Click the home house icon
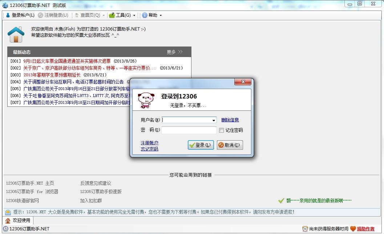This screenshot has width=384, height=234. tap(16, 35)
